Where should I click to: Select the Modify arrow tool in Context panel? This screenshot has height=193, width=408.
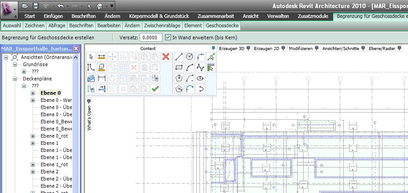click(x=91, y=57)
